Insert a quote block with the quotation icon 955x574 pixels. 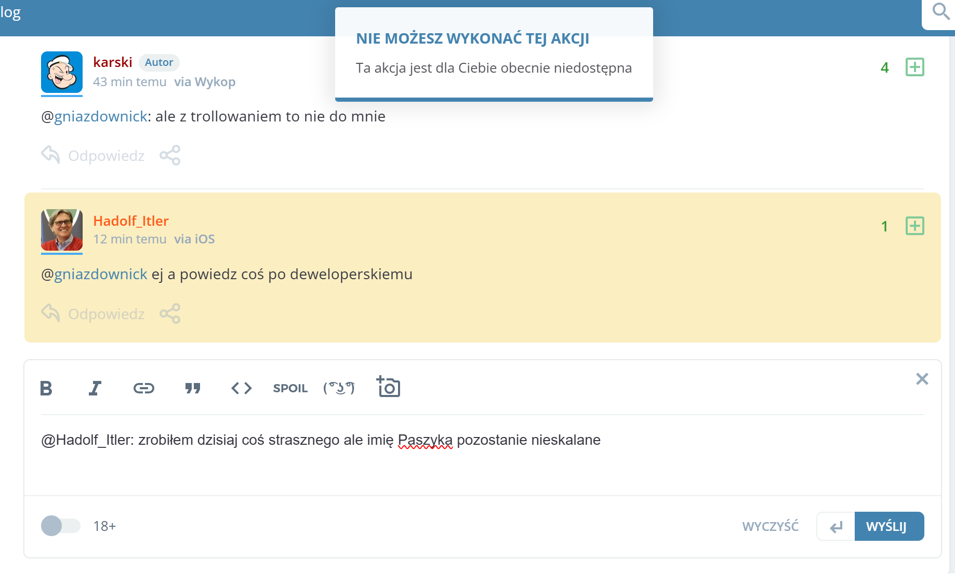click(x=193, y=388)
